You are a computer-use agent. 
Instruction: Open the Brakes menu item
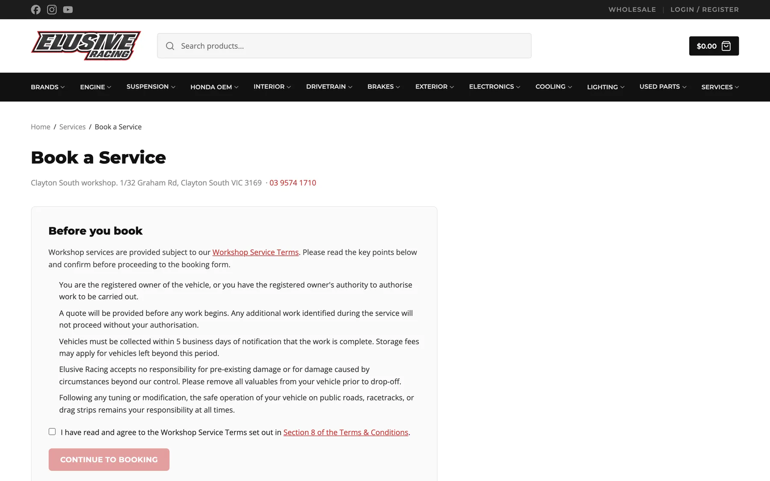tap(384, 87)
